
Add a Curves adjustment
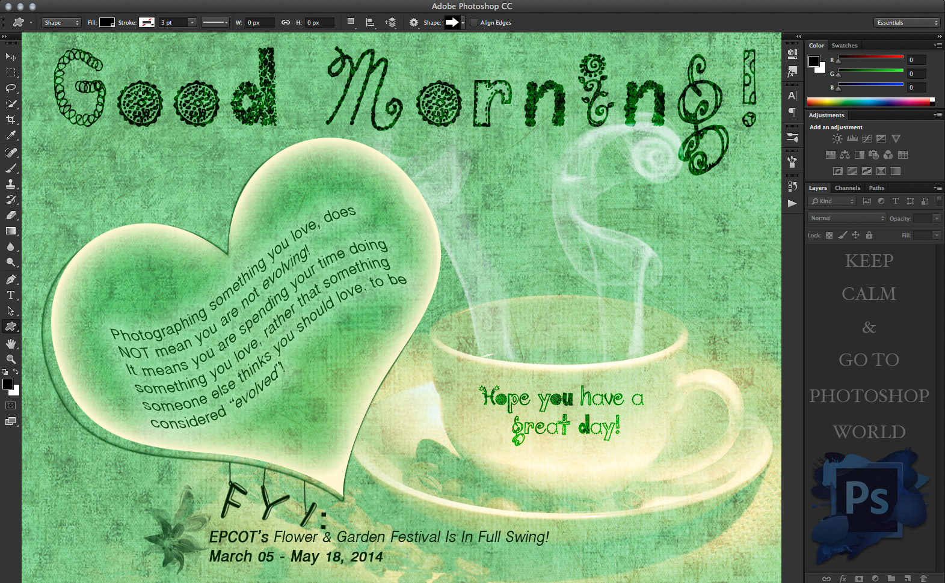coord(867,138)
